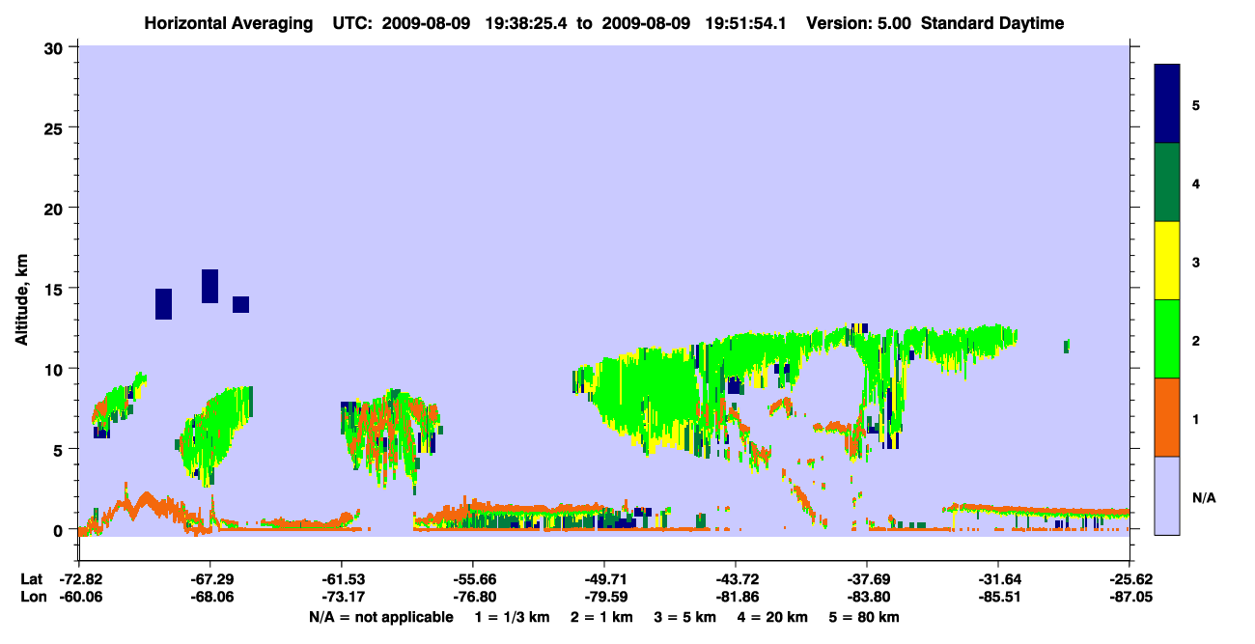Click the y-axis tick label 15
The image size is (1255, 644).
click(56, 289)
